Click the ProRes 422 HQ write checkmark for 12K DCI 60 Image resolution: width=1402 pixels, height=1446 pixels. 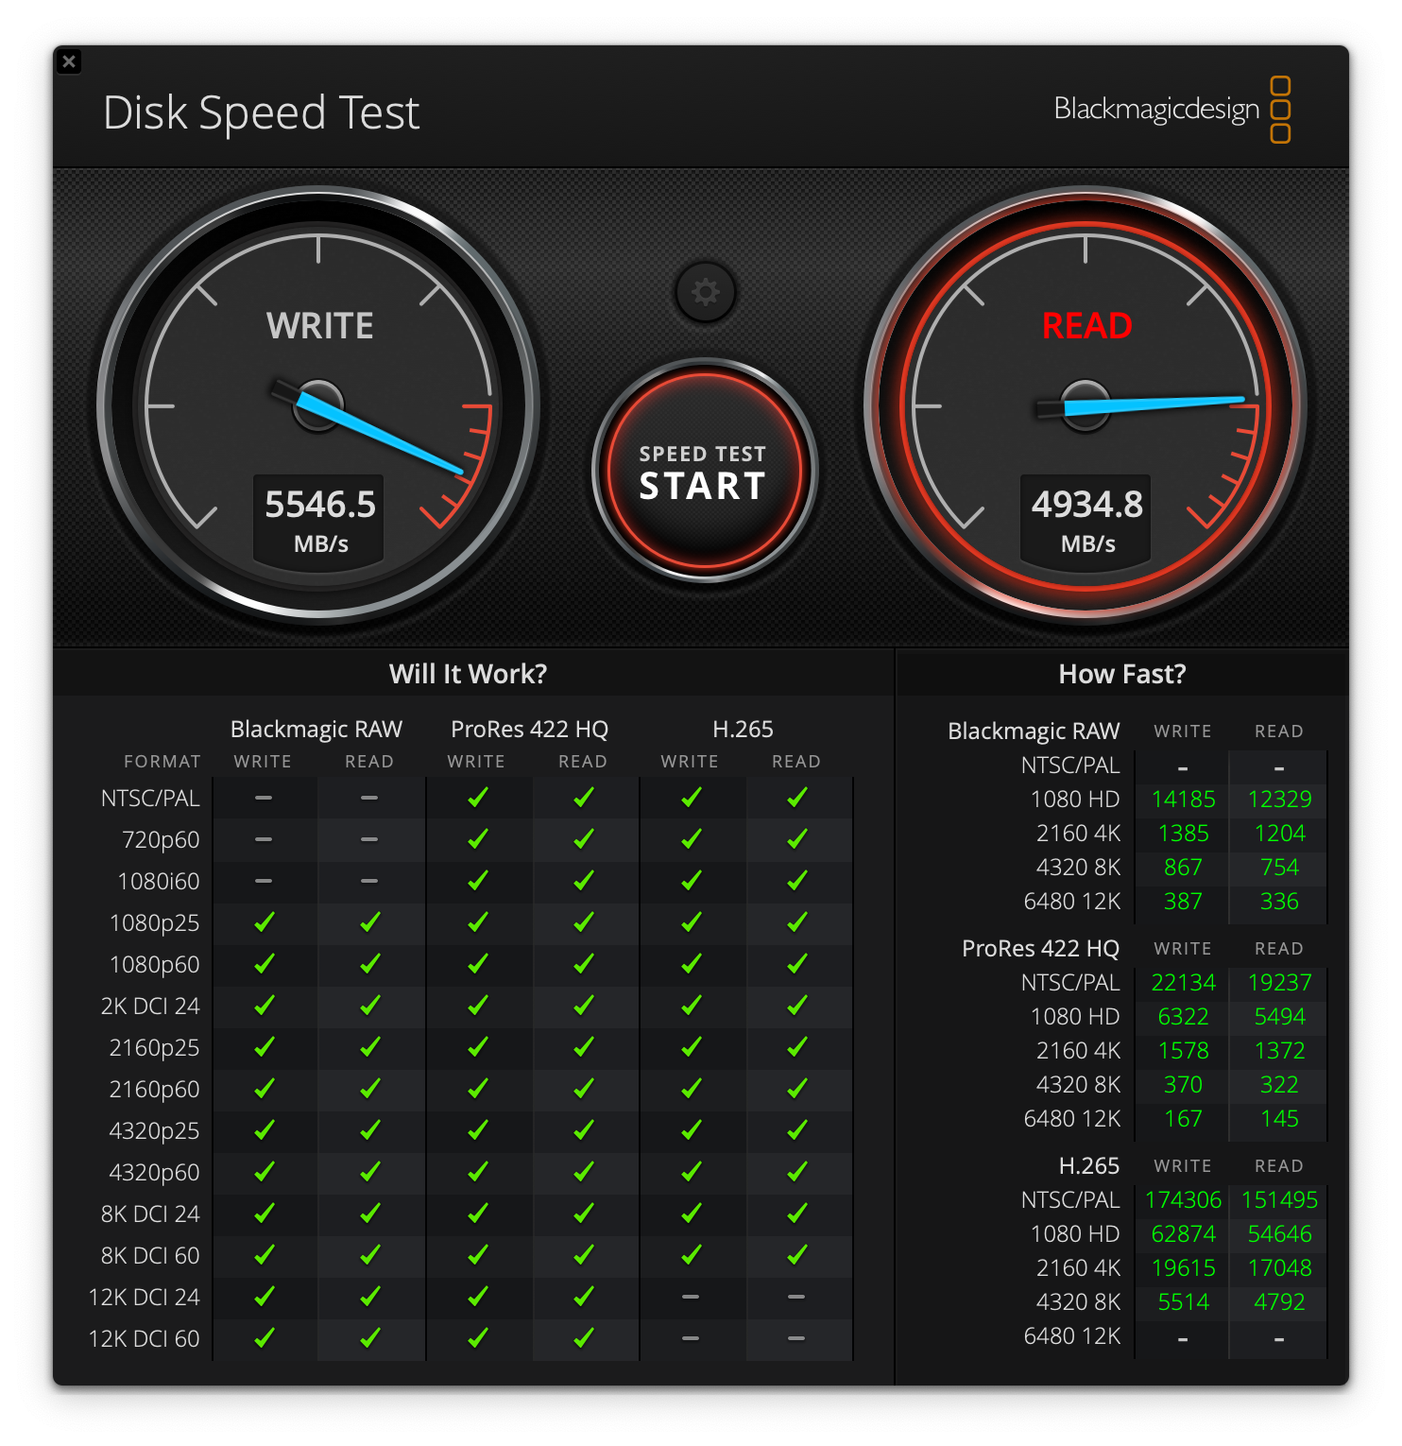(478, 1338)
